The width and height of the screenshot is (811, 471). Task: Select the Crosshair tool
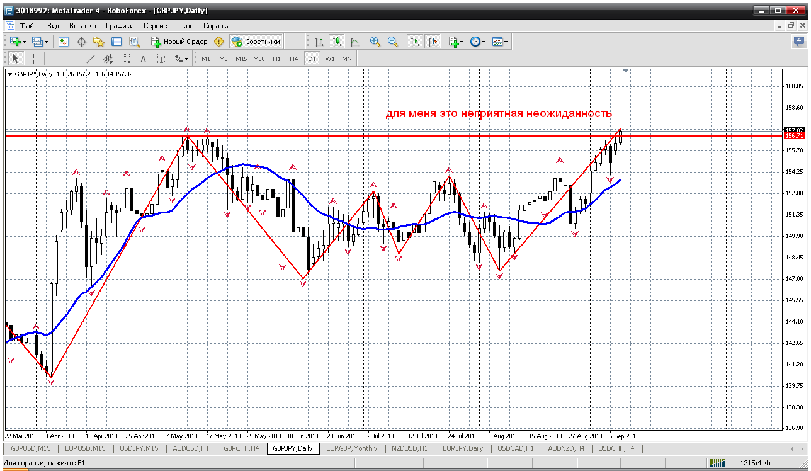point(33,59)
